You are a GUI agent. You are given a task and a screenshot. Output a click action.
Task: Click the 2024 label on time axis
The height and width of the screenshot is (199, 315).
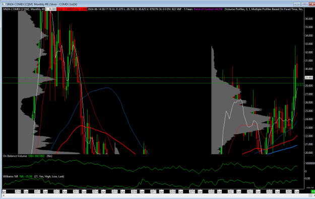pos(289,191)
